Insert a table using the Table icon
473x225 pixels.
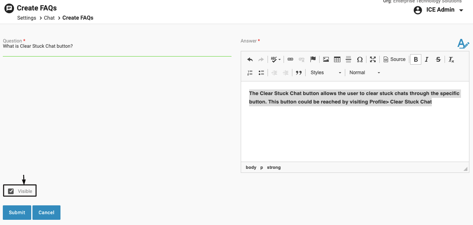click(x=337, y=59)
